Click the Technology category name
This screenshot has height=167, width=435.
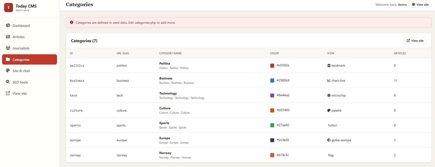pos(168,93)
